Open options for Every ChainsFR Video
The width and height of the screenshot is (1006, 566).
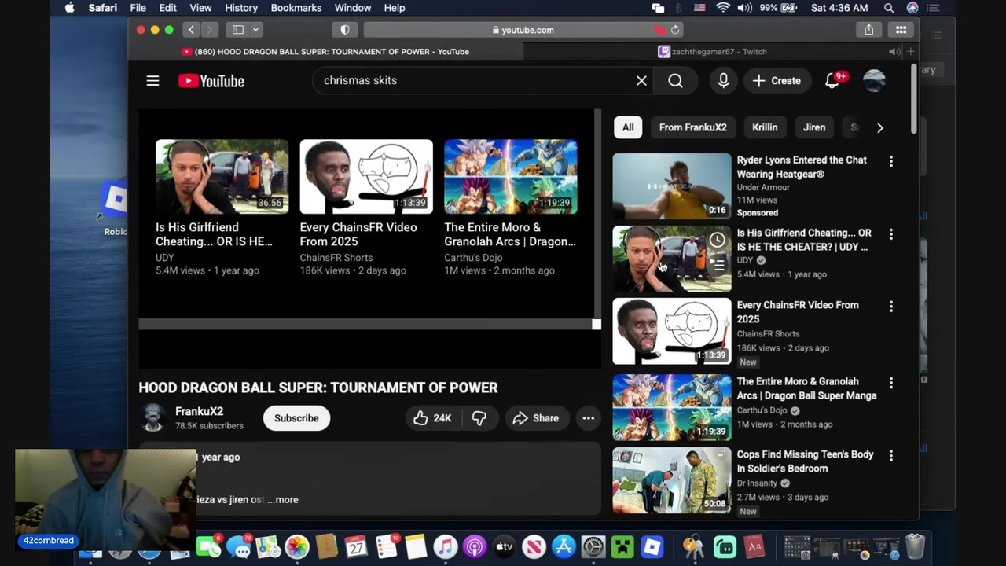point(890,307)
